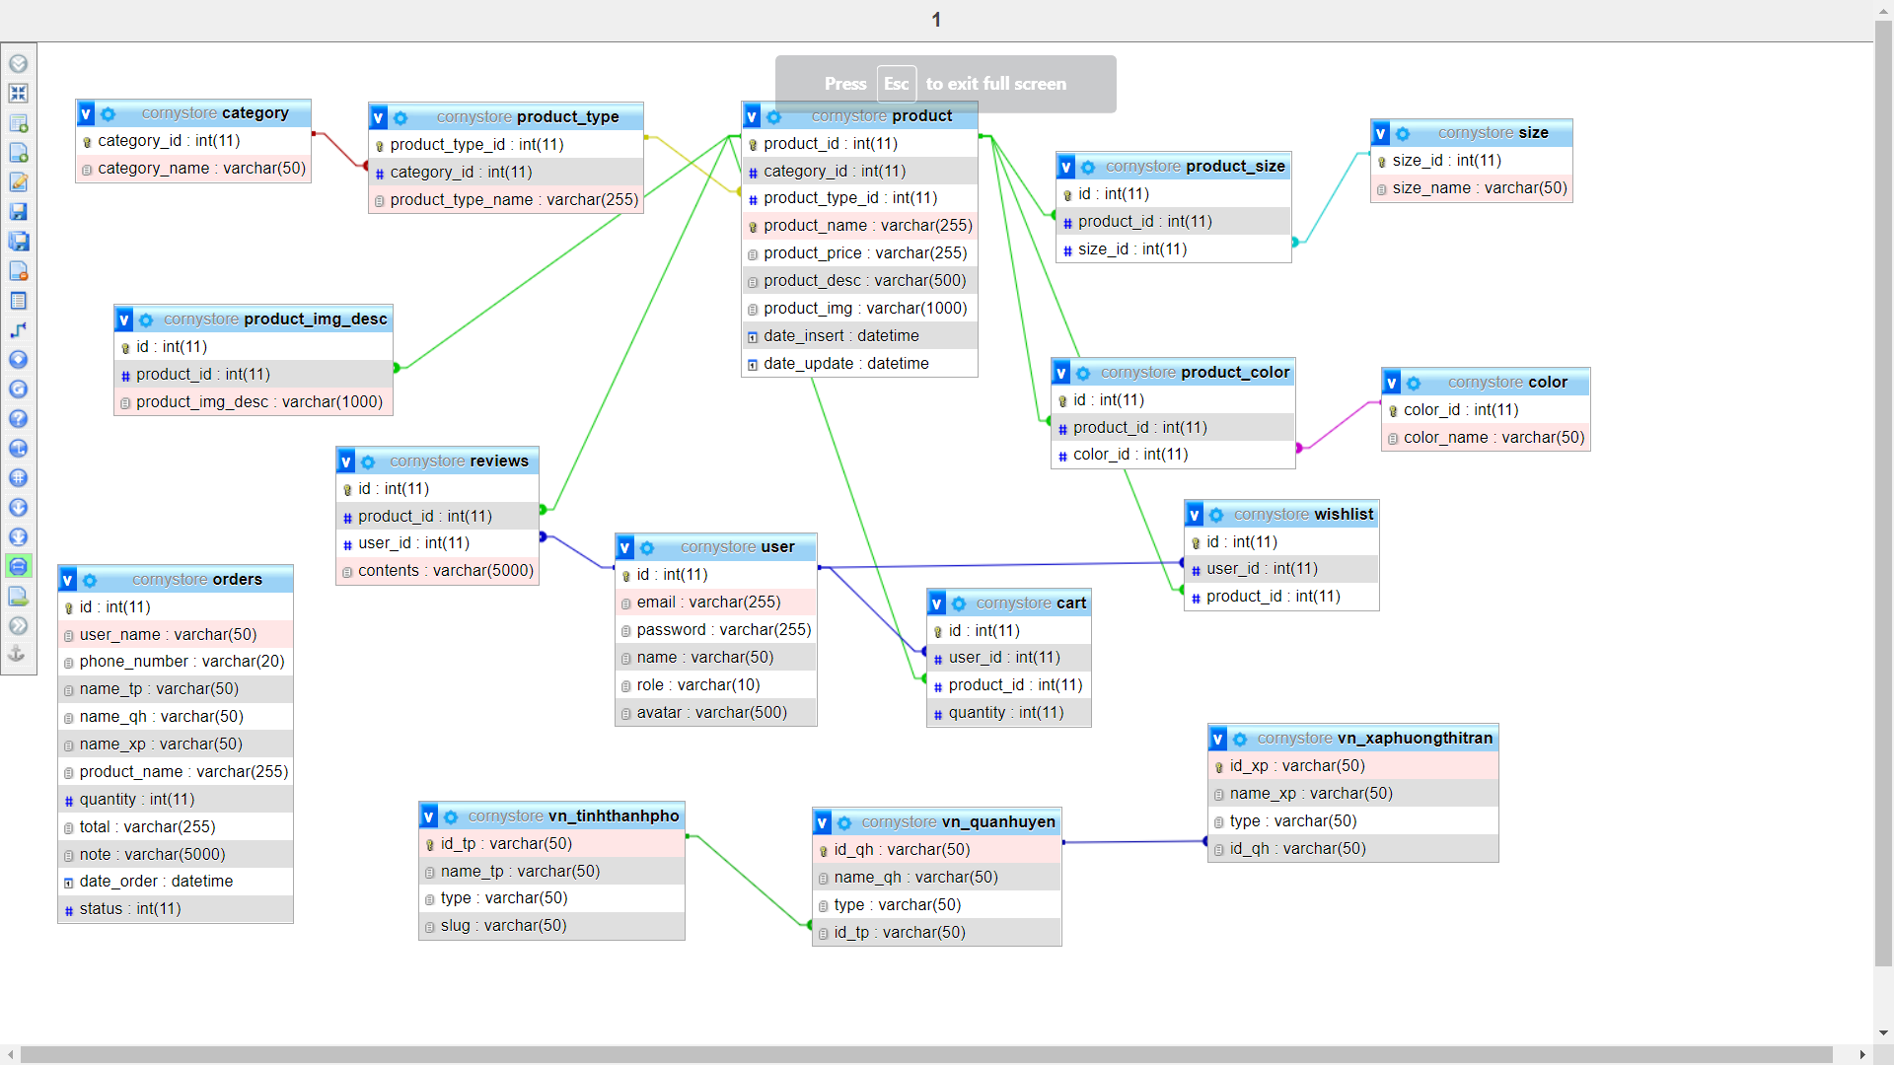
Task: Toggle Small/Big All table view
Action: pos(18,508)
